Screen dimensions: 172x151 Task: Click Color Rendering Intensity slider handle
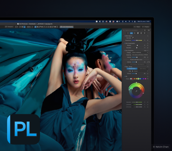click(x=137, y=57)
